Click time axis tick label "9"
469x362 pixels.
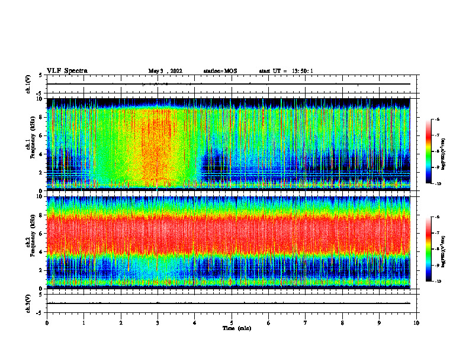click(379, 323)
